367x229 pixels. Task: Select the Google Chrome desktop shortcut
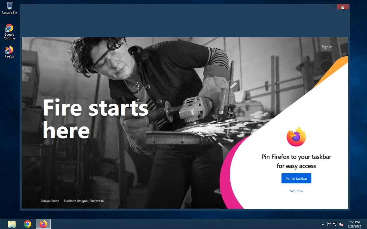(x=9, y=32)
